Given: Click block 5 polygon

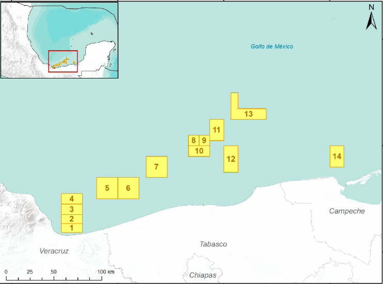Looking at the screenshot, I should coord(107,188).
